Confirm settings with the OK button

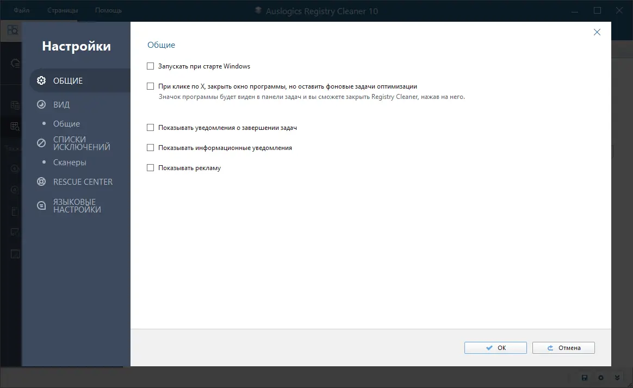tap(495, 348)
